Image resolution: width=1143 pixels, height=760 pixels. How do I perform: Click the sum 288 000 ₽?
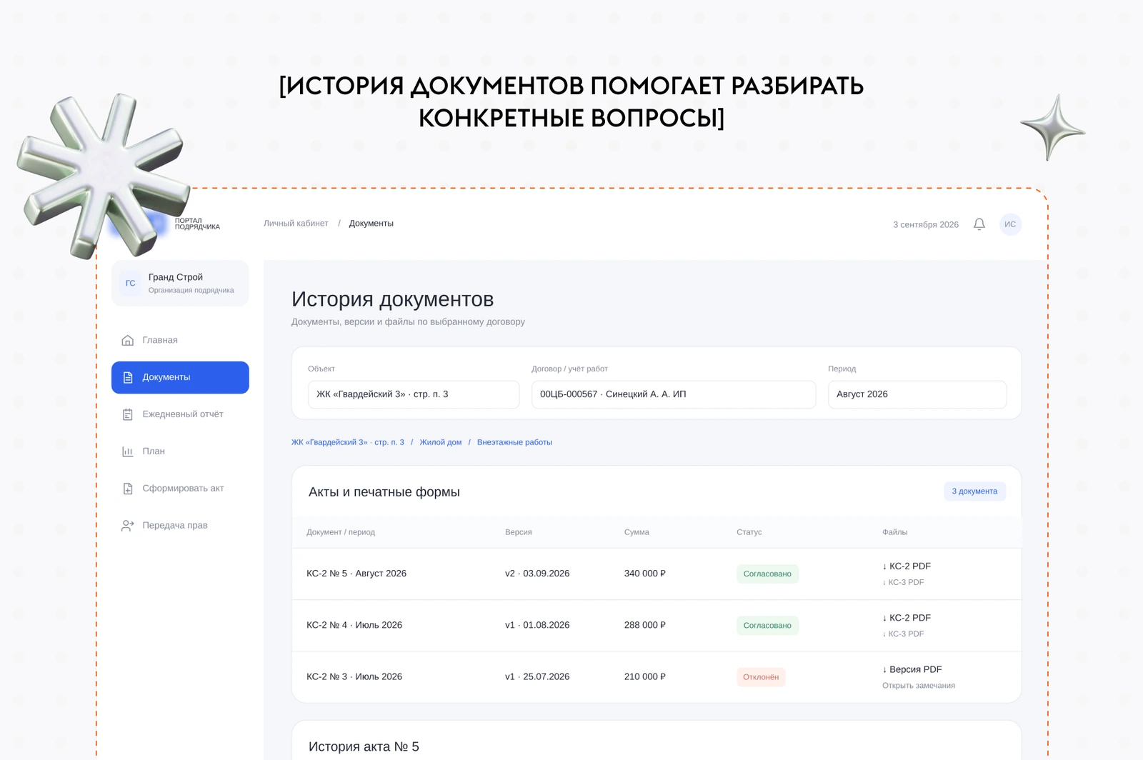[x=645, y=625]
